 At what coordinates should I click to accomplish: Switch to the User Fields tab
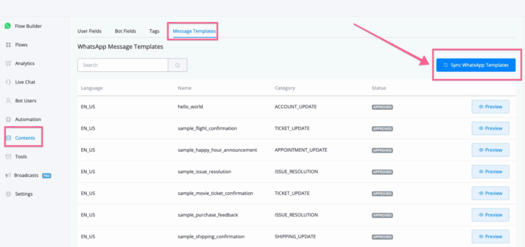[89, 31]
